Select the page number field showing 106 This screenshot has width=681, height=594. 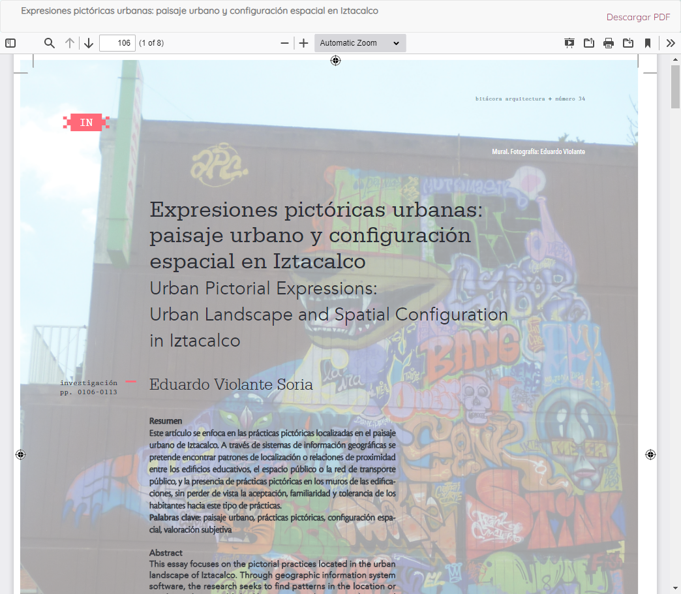pyautogui.click(x=117, y=43)
